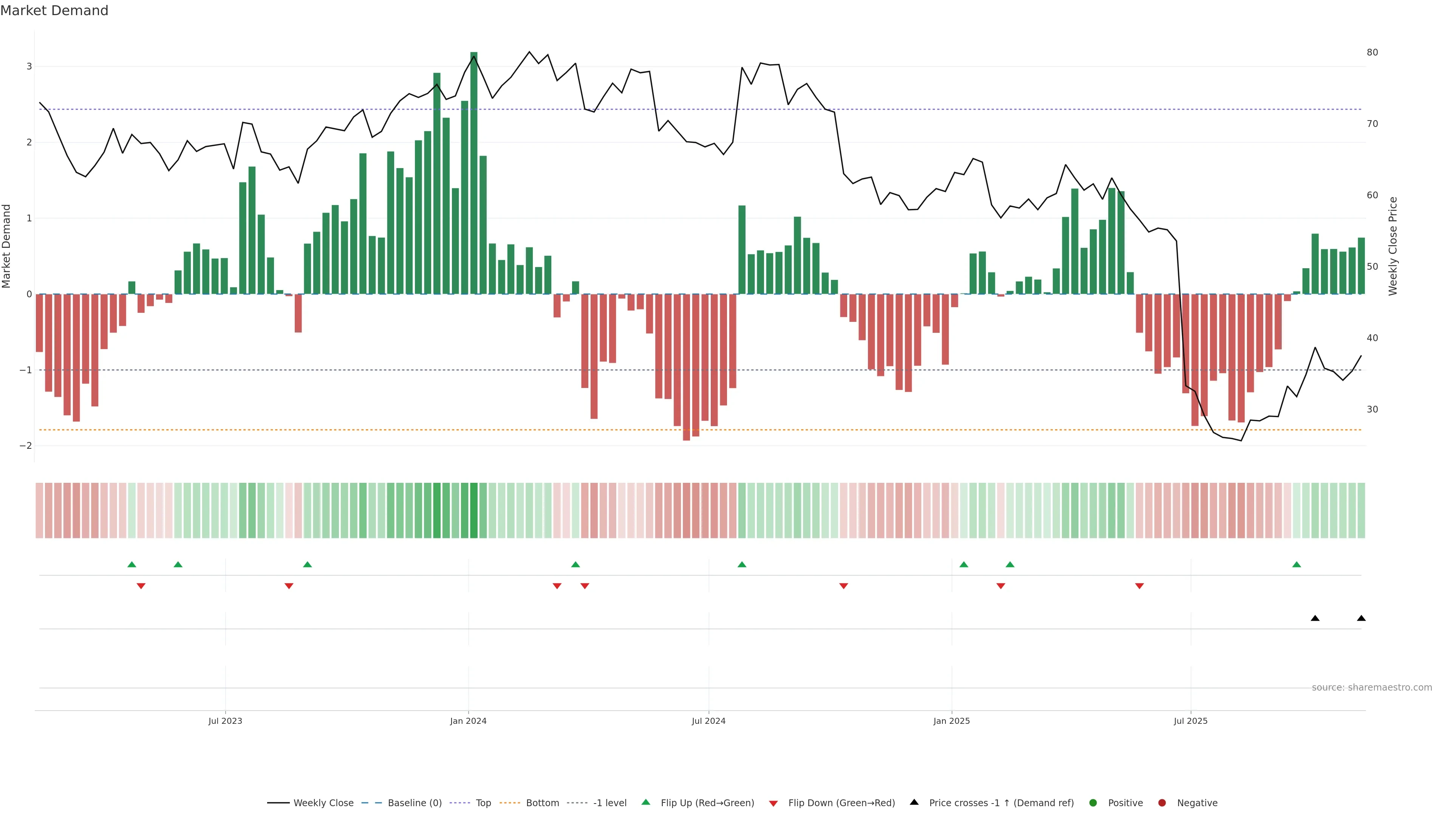Click the Flip Down red triangle legend icon
The image size is (1451, 816).
pyautogui.click(x=773, y=803)
